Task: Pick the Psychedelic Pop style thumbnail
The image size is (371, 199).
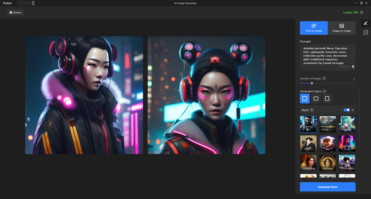Action: click(347, 144)
